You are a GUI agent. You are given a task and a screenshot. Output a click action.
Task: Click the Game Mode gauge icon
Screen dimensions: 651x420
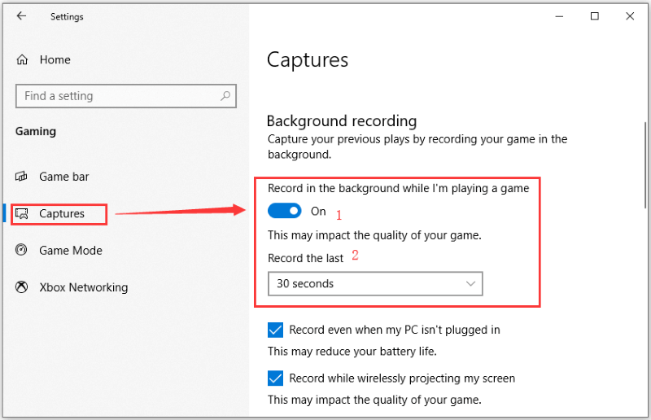[23, 251]
